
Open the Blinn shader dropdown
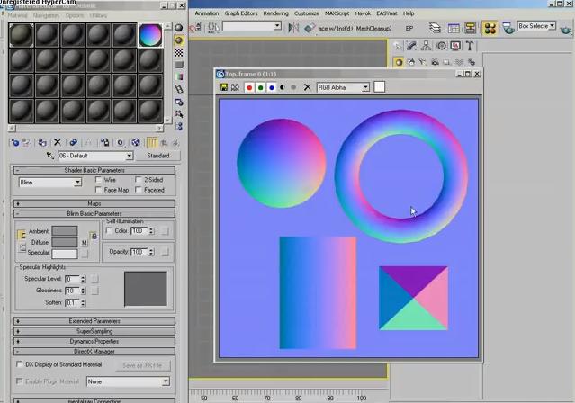pyautogui.click(x=50, y=183)
